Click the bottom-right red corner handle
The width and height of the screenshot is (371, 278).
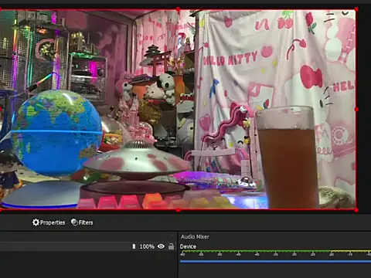pos(356,210)
